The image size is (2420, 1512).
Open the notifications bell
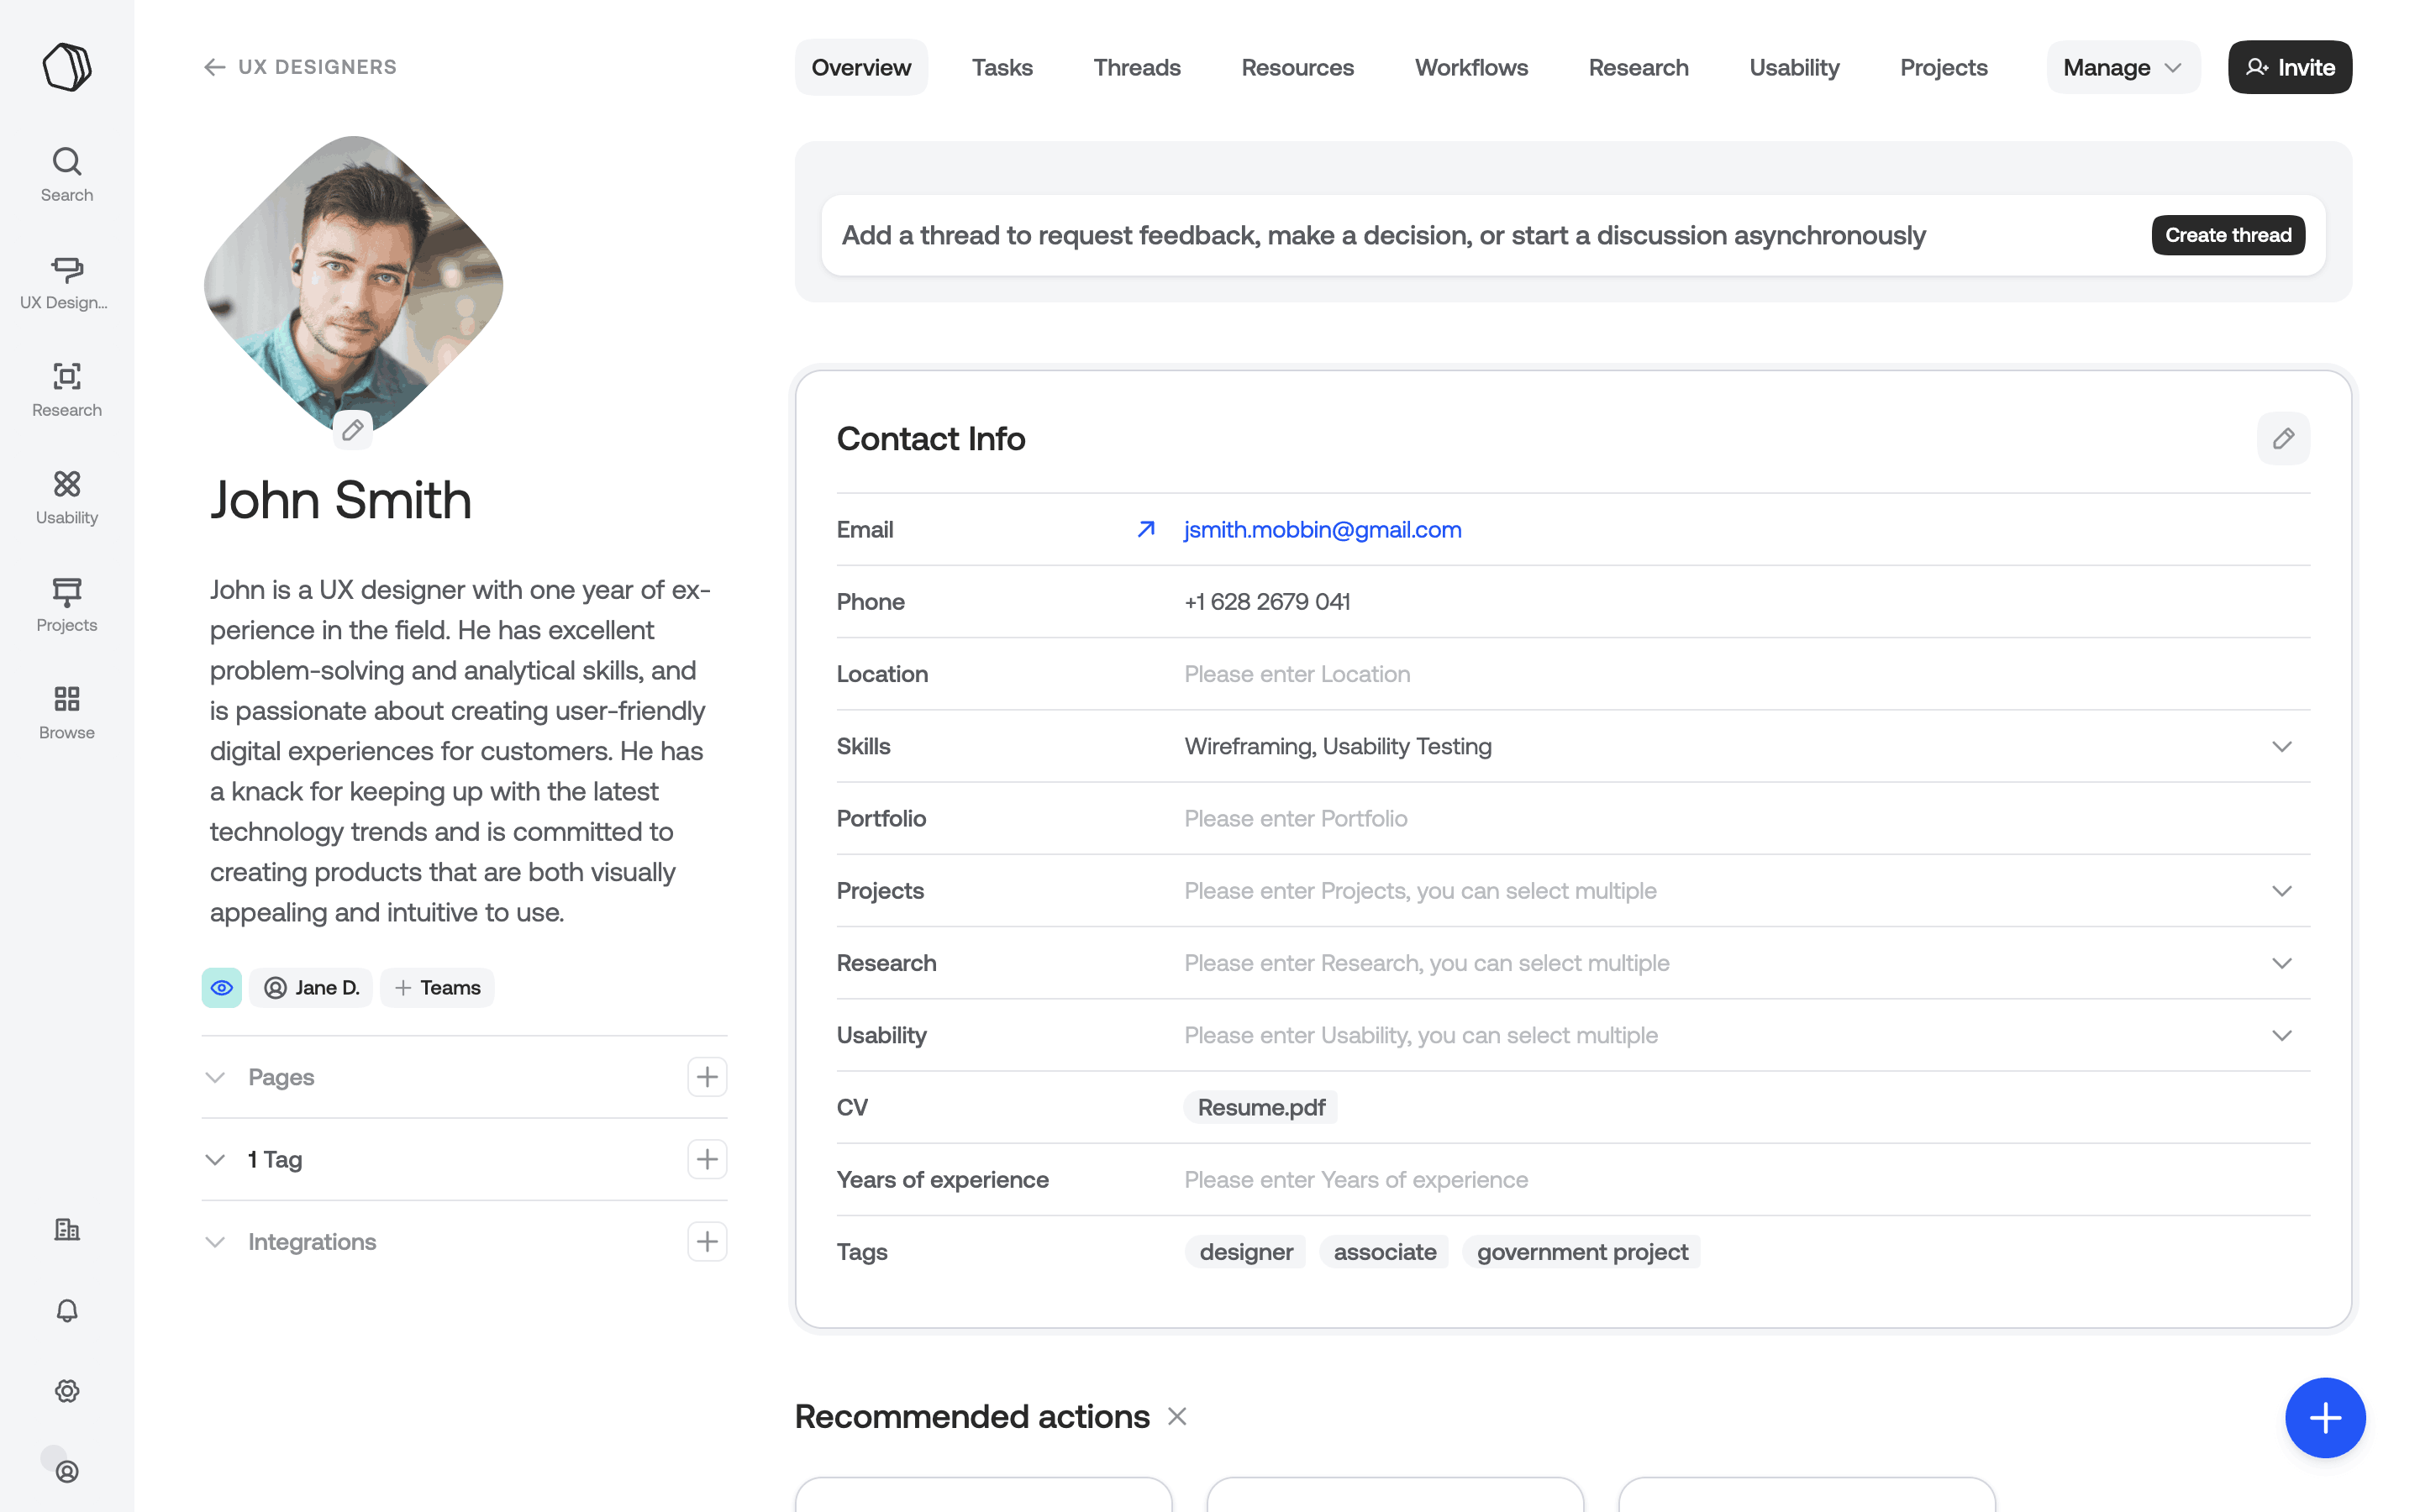[x=67, y=1310]
